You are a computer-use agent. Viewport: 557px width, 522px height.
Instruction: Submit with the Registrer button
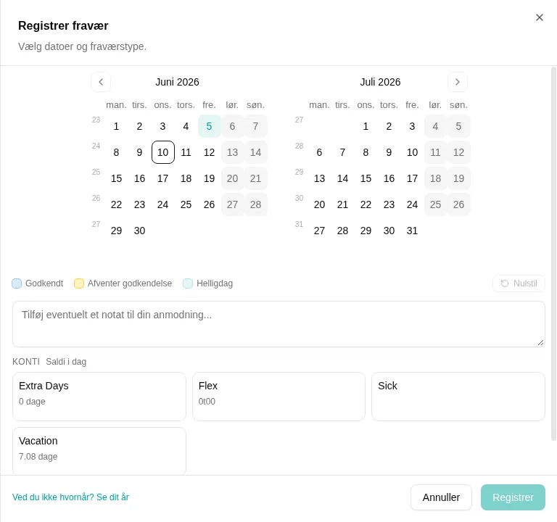point(513,497)
